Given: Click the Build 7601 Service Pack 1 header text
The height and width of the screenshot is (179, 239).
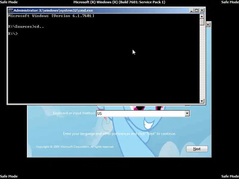Looking at the screenshot, I should tap(119, 2).
